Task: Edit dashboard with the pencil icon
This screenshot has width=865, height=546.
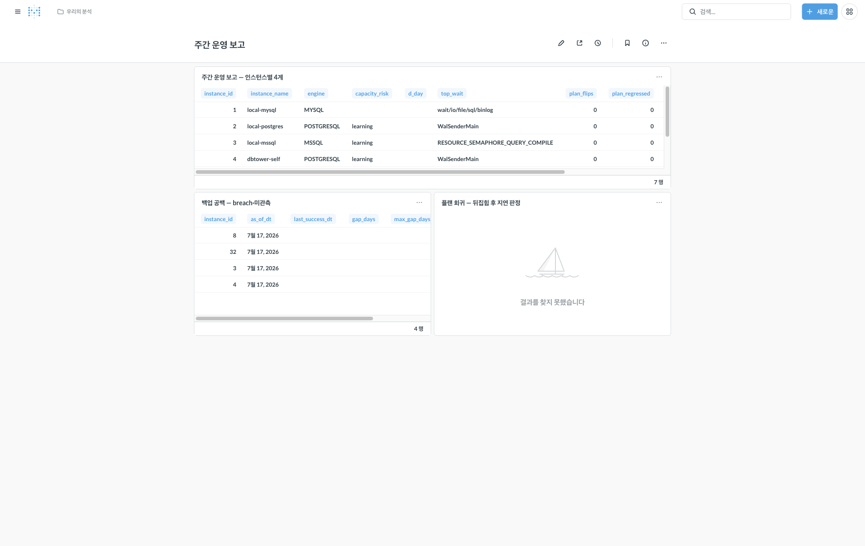Action: pyautogui.click(x=561, y=43)
